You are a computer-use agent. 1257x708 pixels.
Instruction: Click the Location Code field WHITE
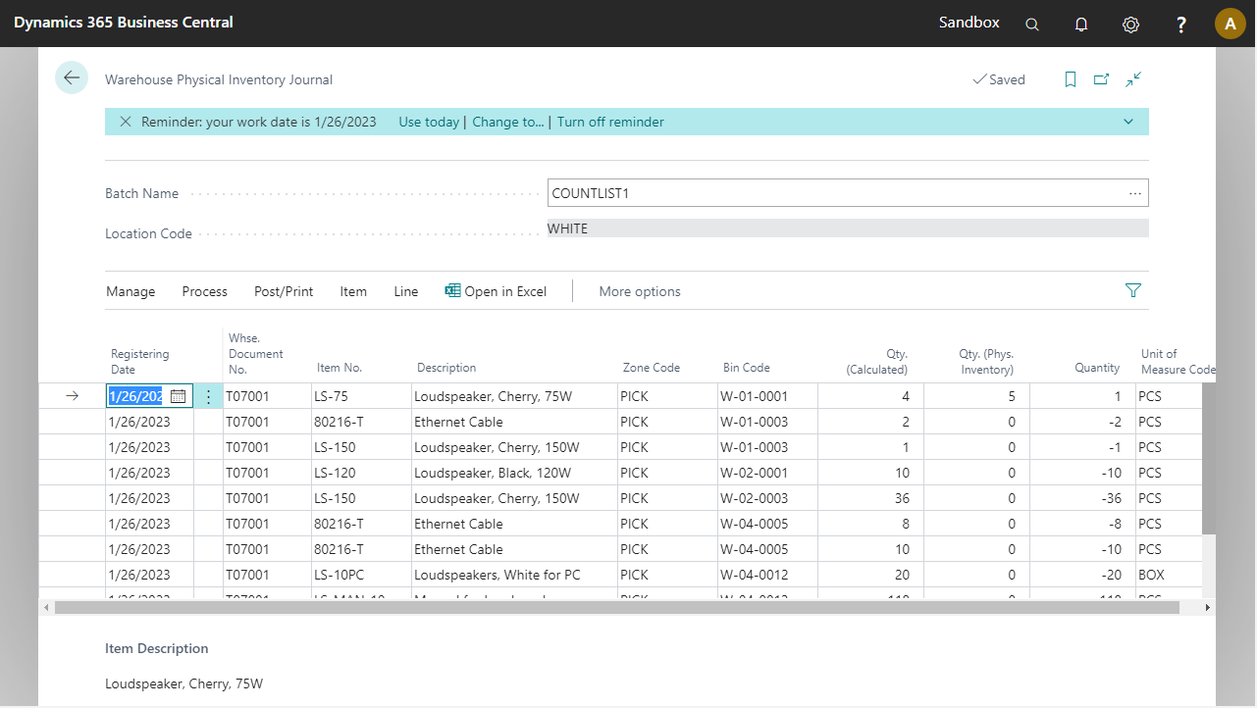[848, 228]
